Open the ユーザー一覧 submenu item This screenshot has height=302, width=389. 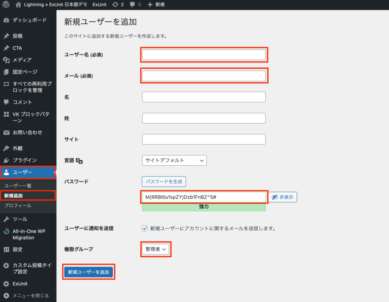[18, 186]
